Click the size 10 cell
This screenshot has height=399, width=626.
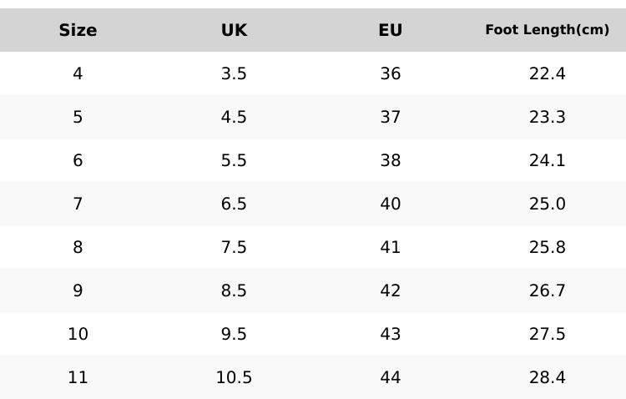pyautogui.click(x=78, y=334)
